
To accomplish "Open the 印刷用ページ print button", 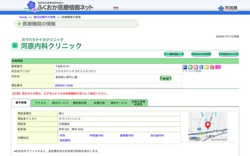I will [229, 54].
